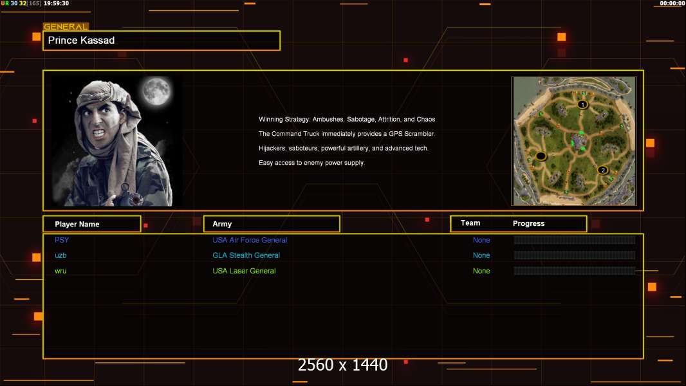Click the unnumbered black start marker on map
This screenshot has width=686, height=386.
point(541,156)
